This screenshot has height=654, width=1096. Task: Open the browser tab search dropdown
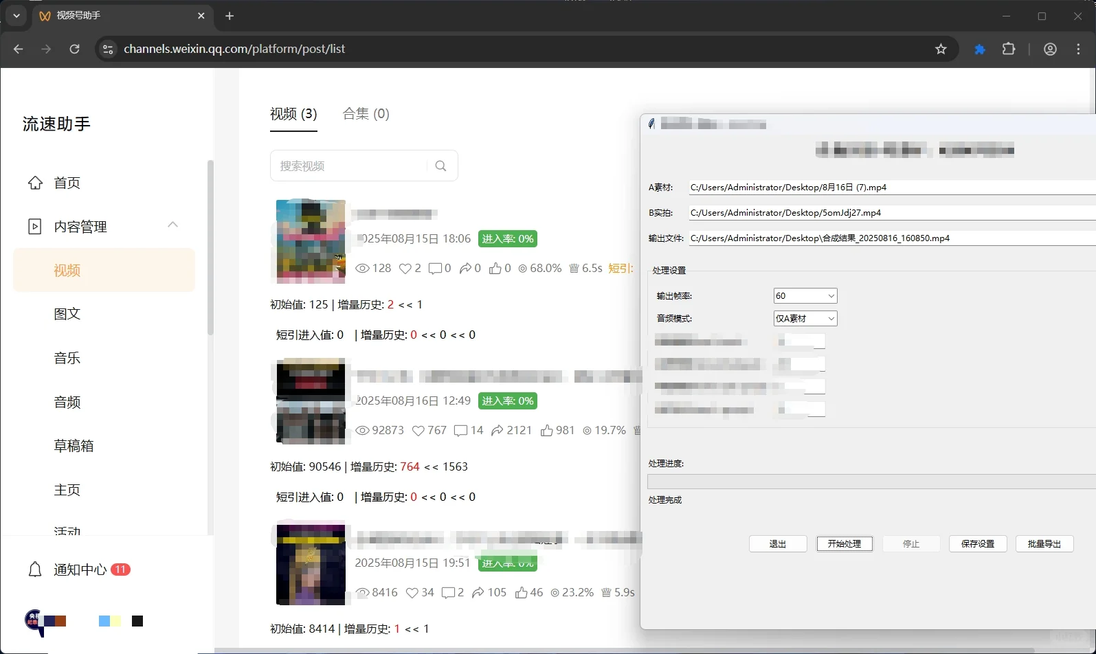click(x=16, y=15)
